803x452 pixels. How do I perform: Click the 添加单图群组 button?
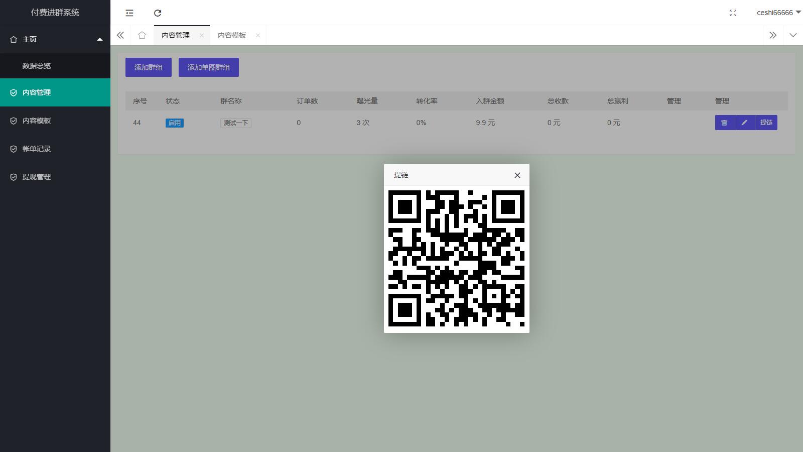point(209,67)
